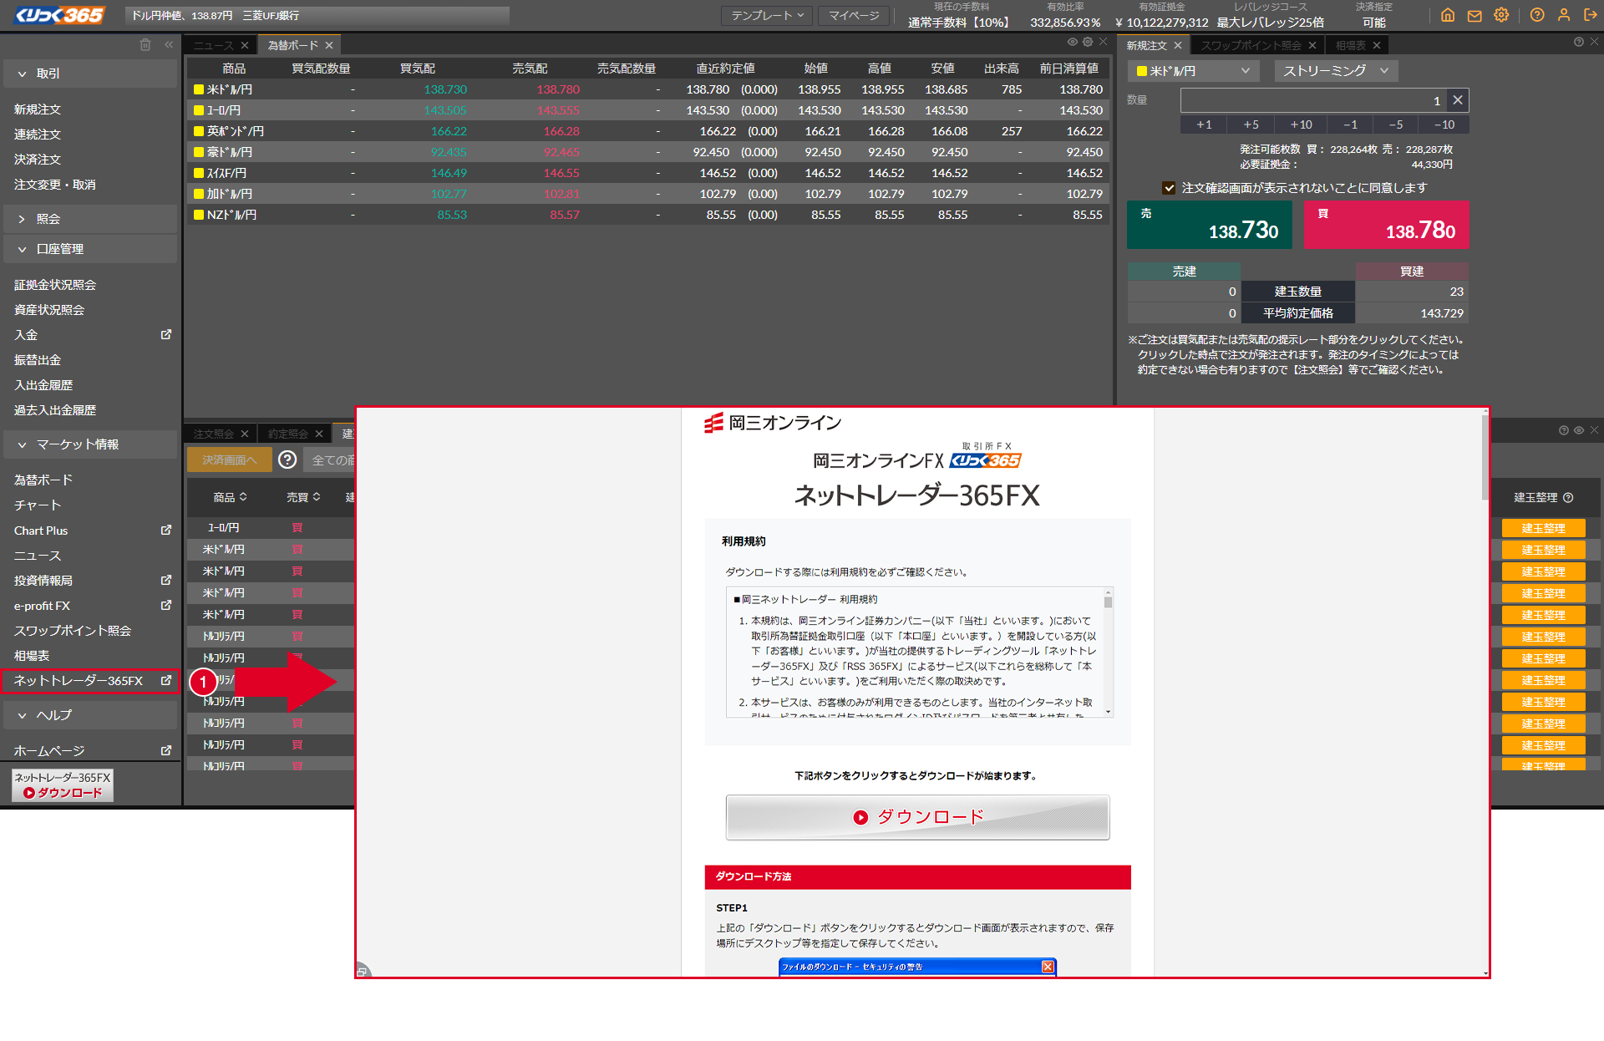Open gear settings on 為替ボード panel
This screenshot has height=1041, width=1604.
click(x=1088, y=42)
